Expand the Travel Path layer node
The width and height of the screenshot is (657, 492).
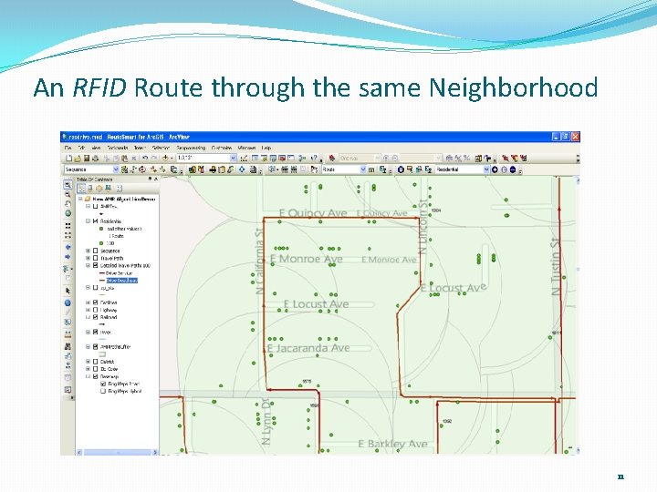click(88, 258)
